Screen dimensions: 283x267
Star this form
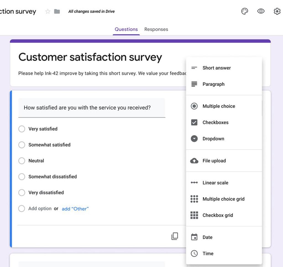(48, 11)
